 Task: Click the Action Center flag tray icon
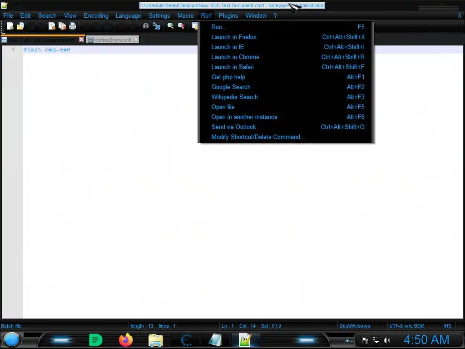(365, 340)
